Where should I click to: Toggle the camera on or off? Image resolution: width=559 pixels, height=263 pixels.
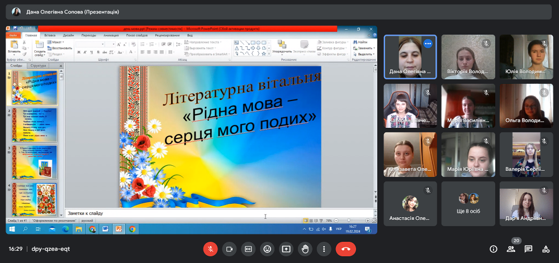229,249
